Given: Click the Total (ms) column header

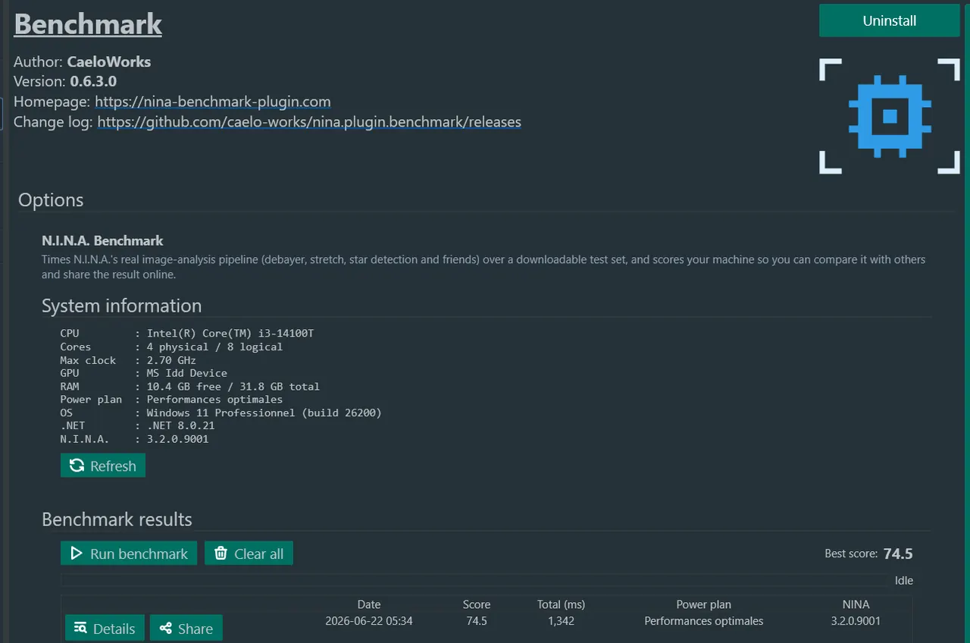Looking at the screenshot, I should tap(561, 604).
